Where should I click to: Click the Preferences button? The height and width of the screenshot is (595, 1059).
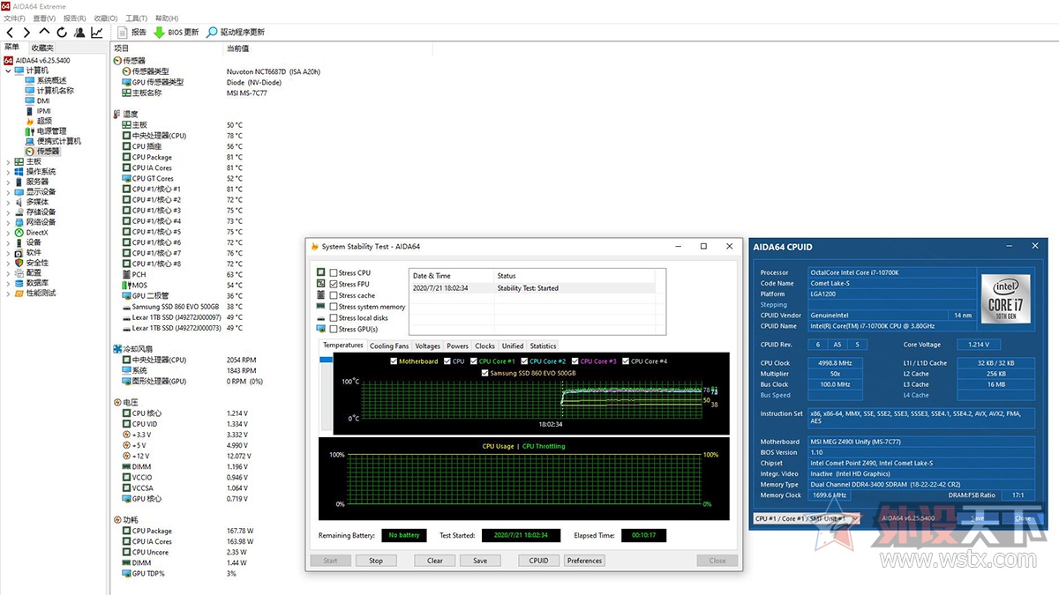click(584, 561)
